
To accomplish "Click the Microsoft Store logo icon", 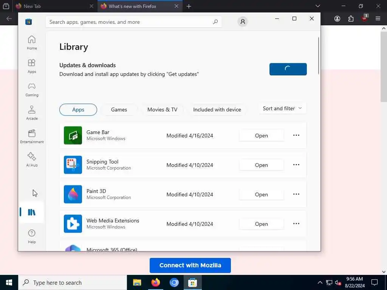I will [x=29, y=22].
